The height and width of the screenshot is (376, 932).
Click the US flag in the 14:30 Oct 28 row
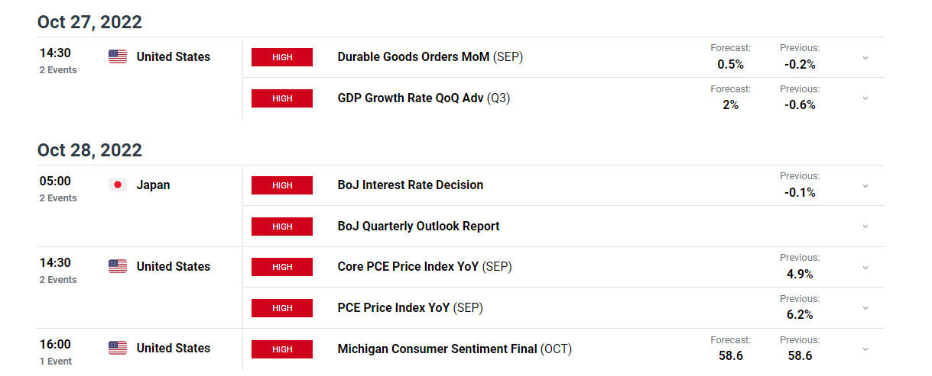pyautogui.click(x=118, y=266)
